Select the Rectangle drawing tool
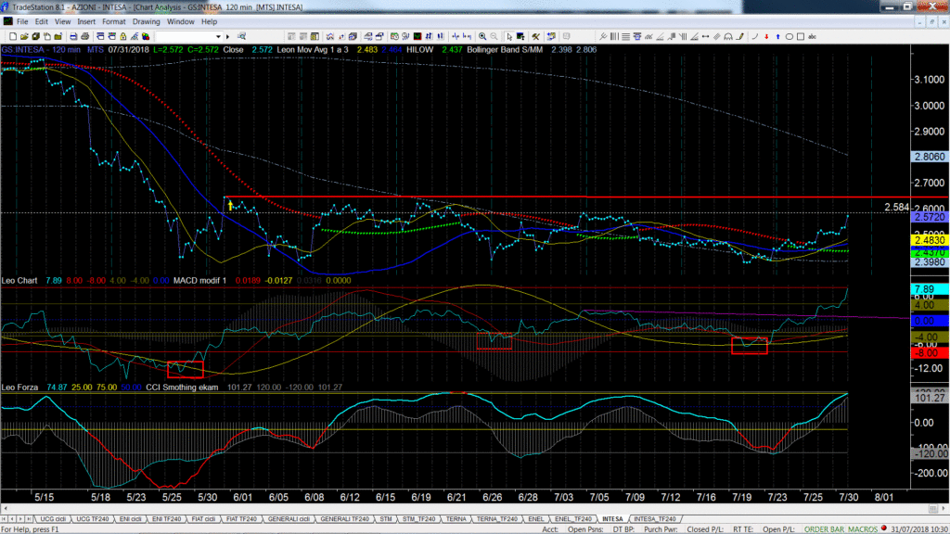 (x=801, y=37)
